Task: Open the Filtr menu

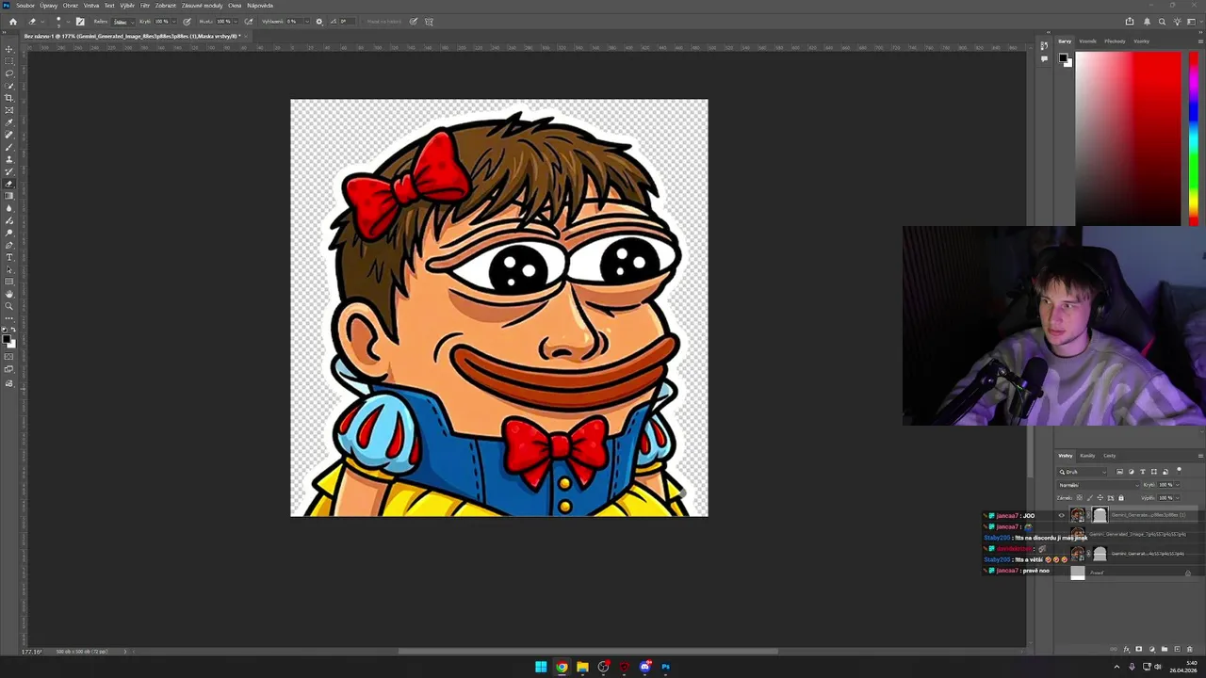Action: pyautogui.click(x=145, y=5)
